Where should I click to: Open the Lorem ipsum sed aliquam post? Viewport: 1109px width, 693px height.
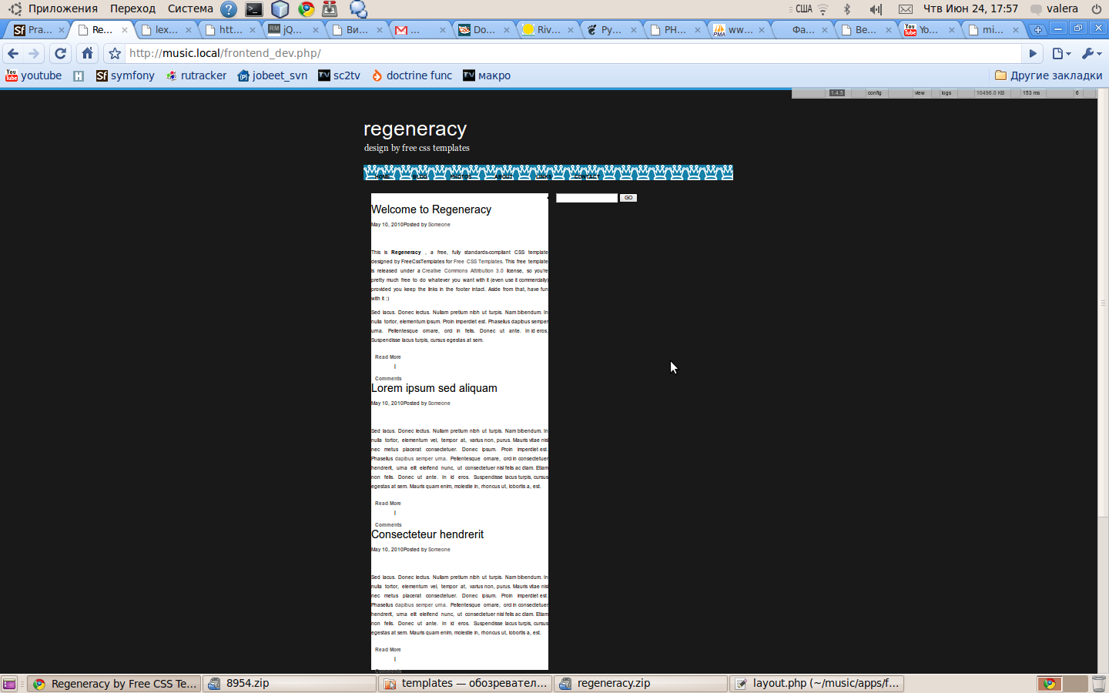[x=434, y=388]
